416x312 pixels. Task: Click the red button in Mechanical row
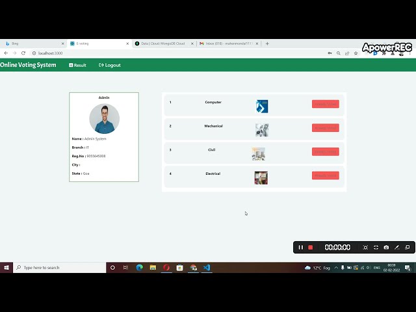[x=325, y=128]
